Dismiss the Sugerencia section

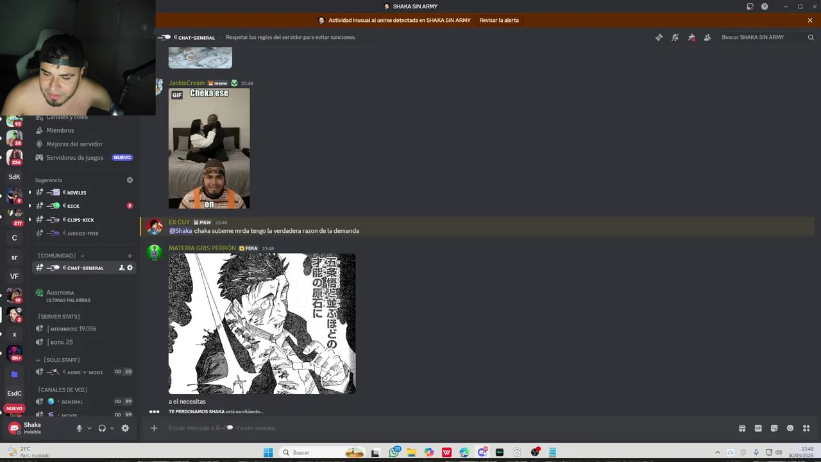(x=130, y=180)
